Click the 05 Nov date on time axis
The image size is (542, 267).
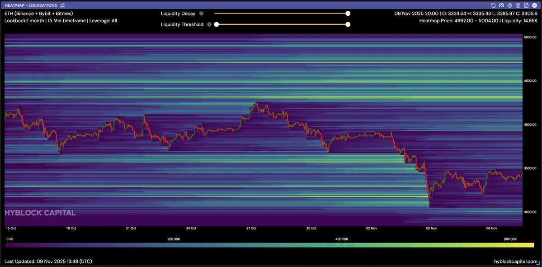pos(431,229)
